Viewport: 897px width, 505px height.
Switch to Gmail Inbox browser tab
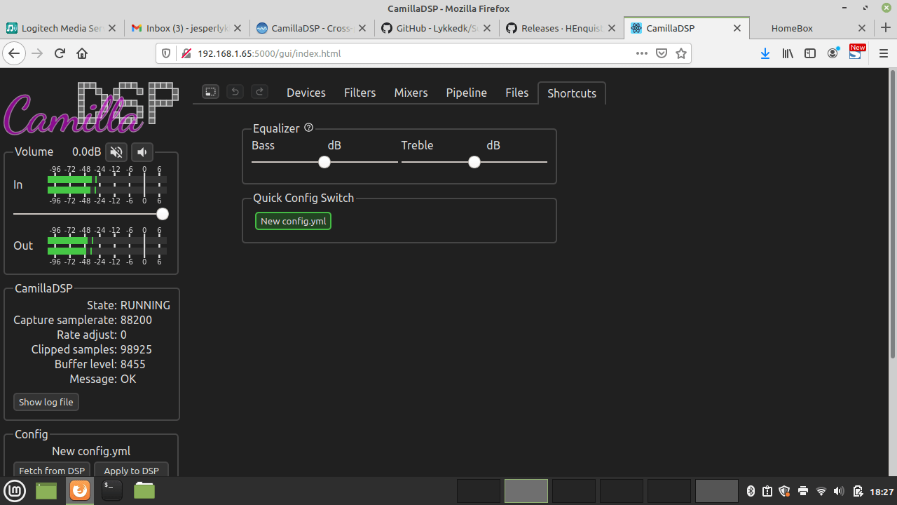click(186, 28)
